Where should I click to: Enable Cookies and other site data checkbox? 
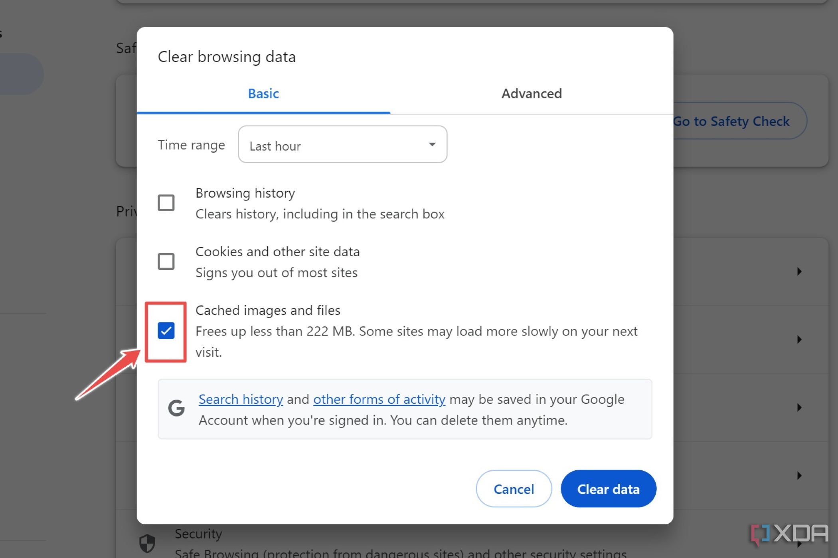(166, 261)
